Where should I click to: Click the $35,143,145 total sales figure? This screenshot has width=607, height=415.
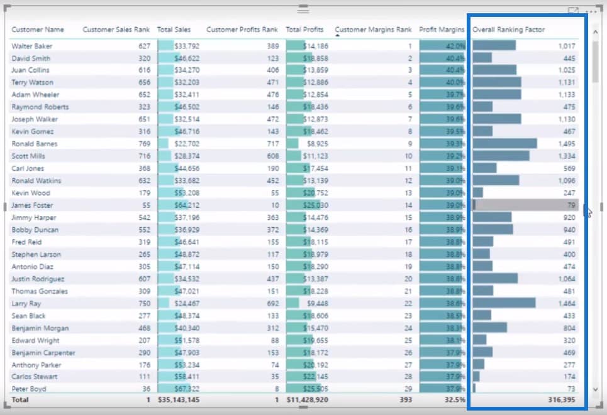tap(179, 400)
